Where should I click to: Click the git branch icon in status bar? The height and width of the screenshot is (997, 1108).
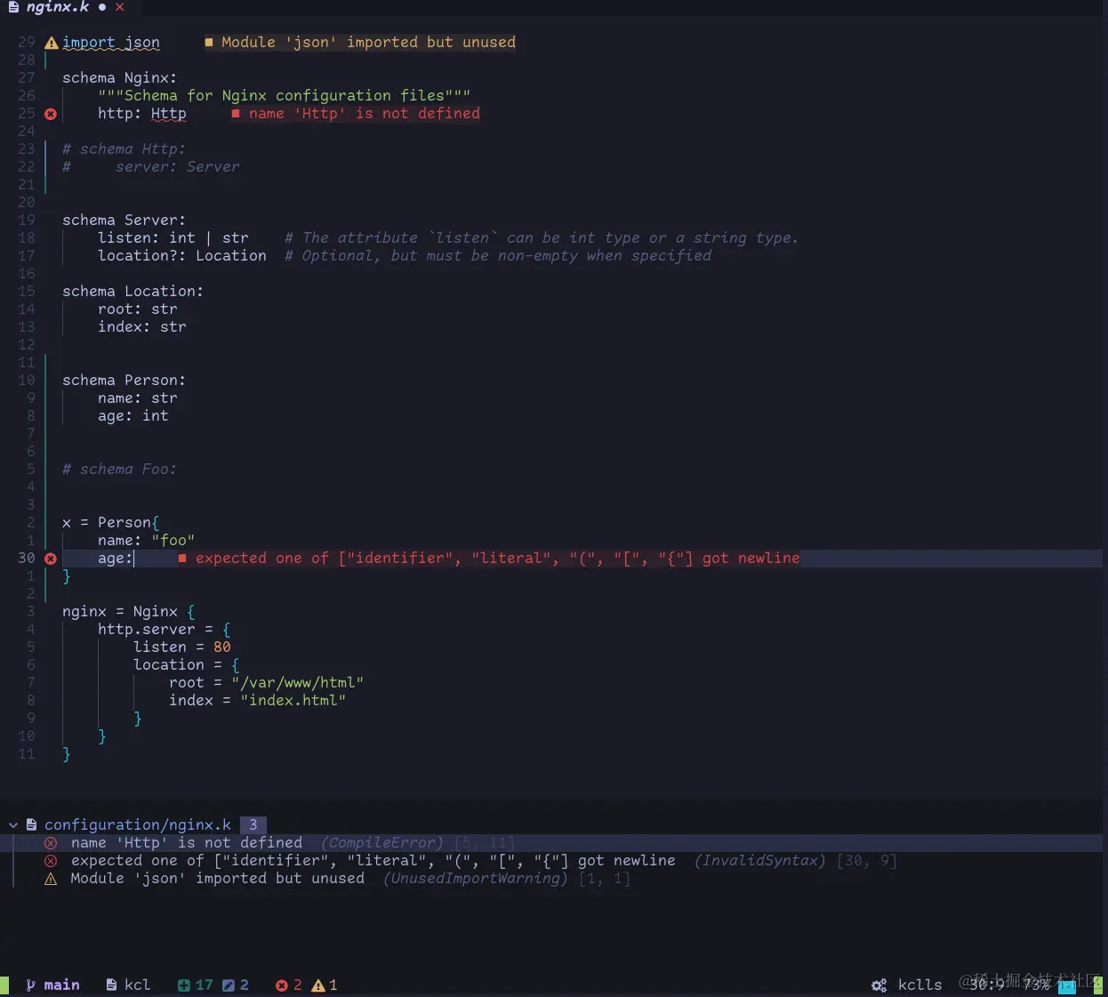pyautogui.click(x=30, y=985)
